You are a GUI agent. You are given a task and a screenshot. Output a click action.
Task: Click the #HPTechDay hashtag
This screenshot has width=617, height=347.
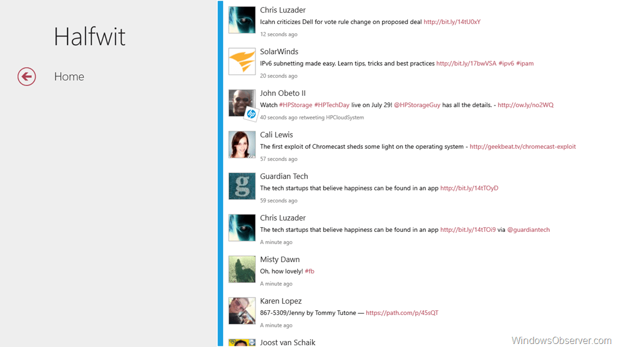tap(332, 105)
